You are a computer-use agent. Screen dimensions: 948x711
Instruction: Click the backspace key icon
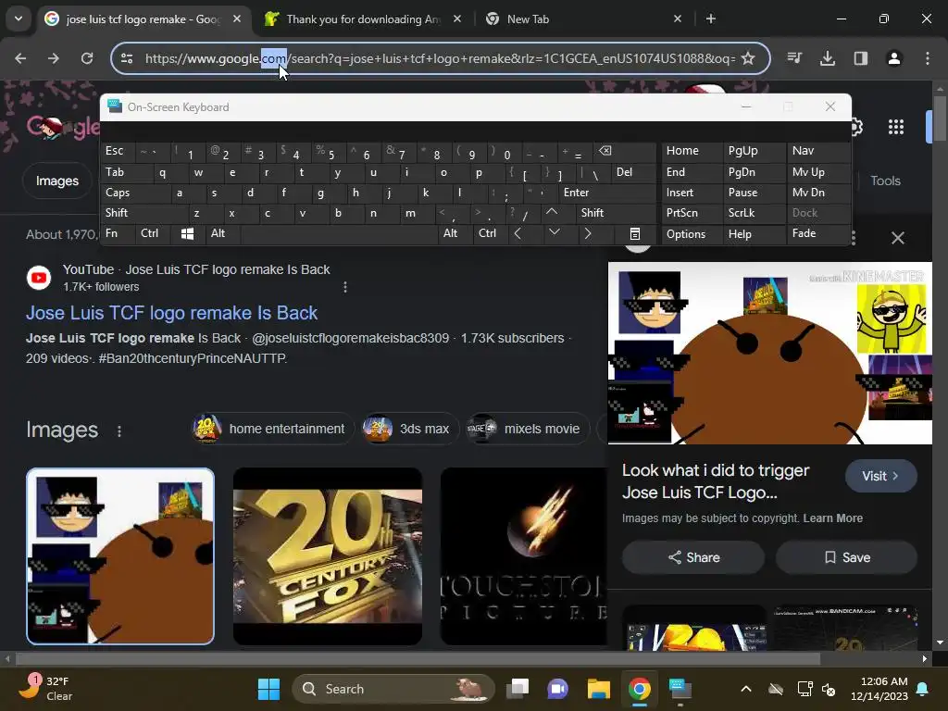(623, 151)
